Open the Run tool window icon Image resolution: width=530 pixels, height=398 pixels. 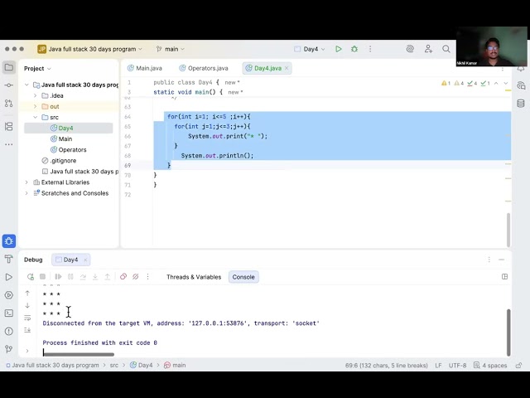(x=9, y=277)
